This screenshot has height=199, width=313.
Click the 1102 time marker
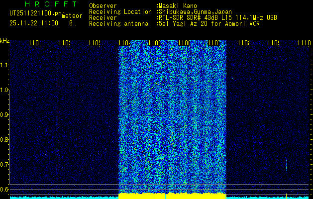point(64,44)
